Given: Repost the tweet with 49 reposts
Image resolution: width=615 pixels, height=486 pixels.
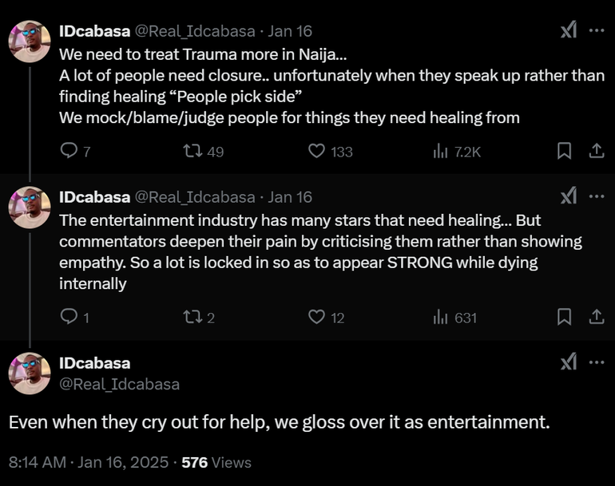Looking at the screenshot, I should 192,151.
